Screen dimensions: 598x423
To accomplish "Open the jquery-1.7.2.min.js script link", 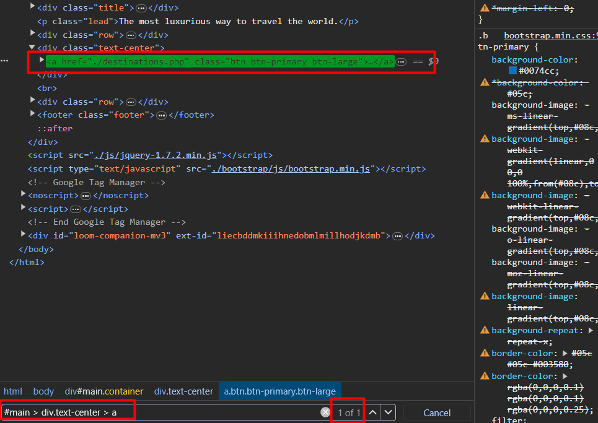I will pyautogui.click(x=155, y=155).
